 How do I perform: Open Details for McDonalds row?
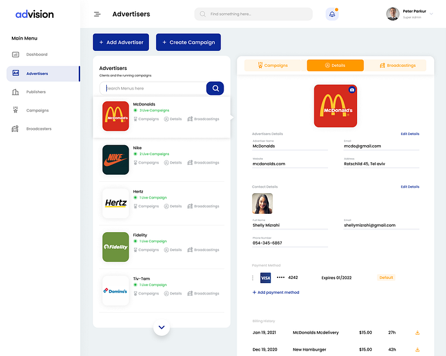173,119
